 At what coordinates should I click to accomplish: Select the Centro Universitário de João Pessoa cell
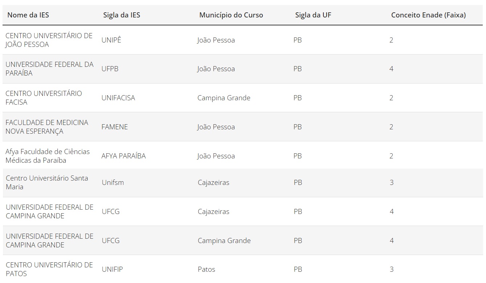coord(49,40)
